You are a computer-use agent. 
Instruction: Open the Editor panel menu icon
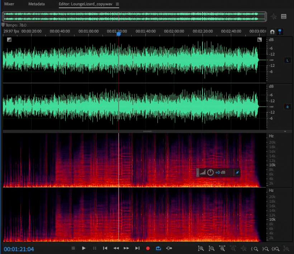[x=117, y=4]
